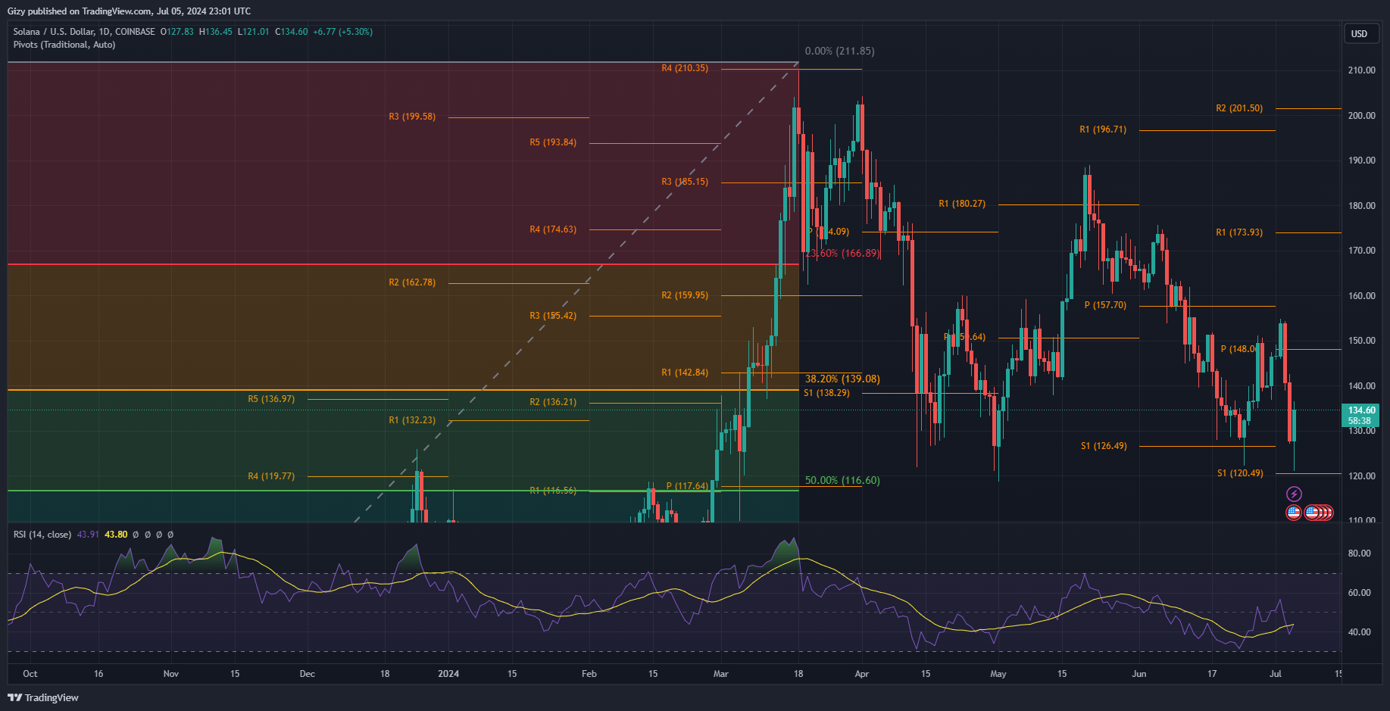This screenshot has width=1390, height=711.
Task: Click pivot label S1 (126.49)
Action: pos(1104,446)
